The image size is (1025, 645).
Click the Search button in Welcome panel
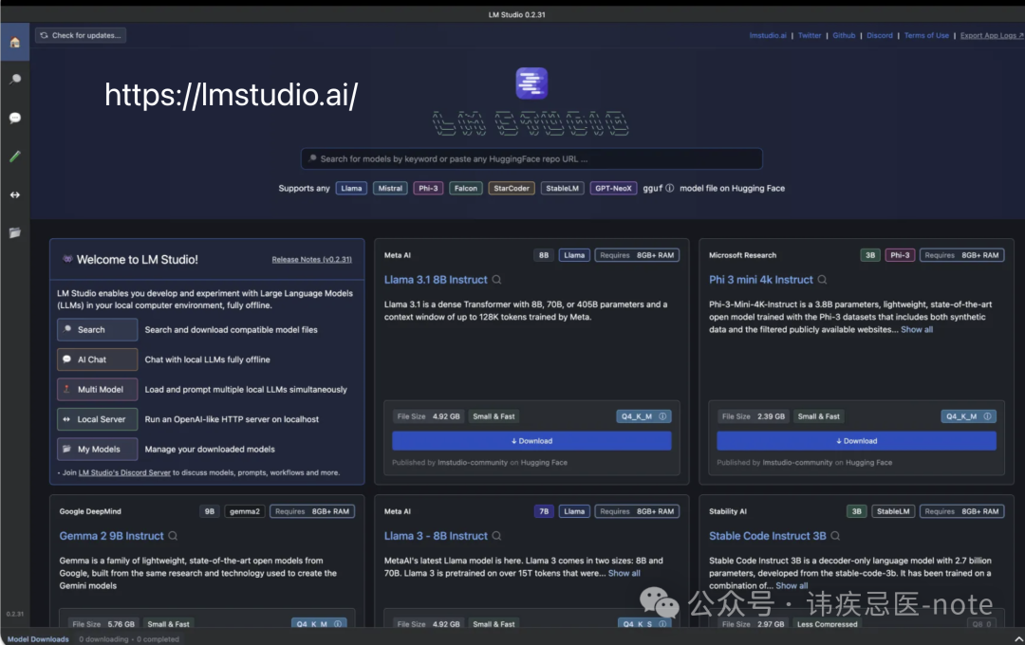pos(98,330)
